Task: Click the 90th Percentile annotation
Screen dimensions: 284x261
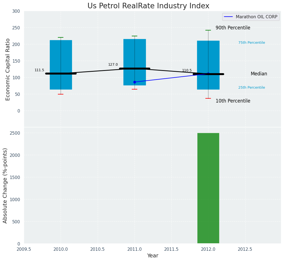Action: [233, 28]
